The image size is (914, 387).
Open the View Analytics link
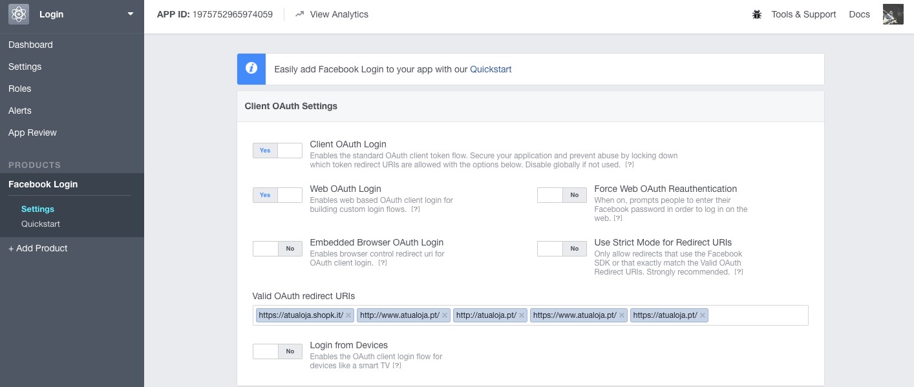click(339, 14)
